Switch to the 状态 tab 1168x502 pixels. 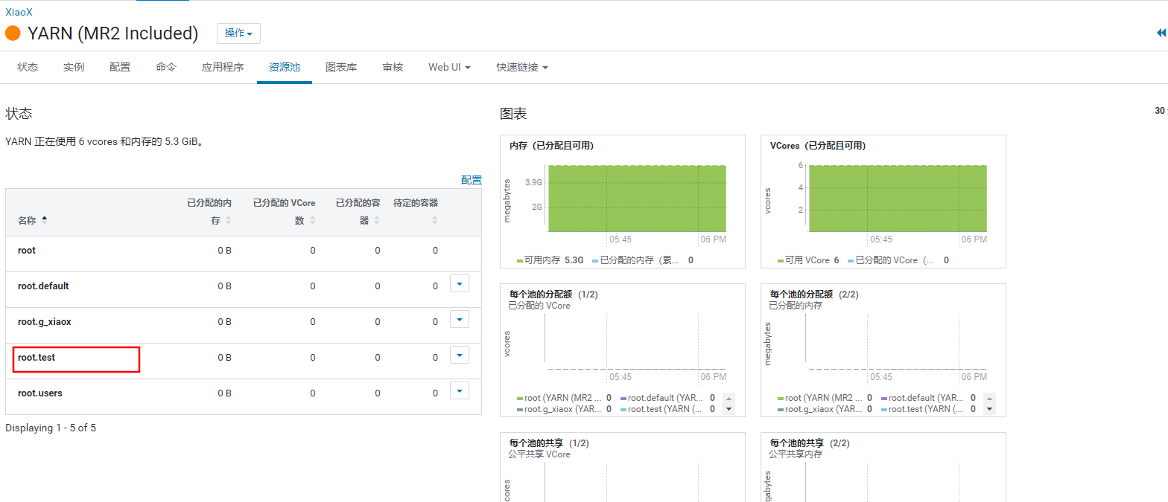click(28, 67)
